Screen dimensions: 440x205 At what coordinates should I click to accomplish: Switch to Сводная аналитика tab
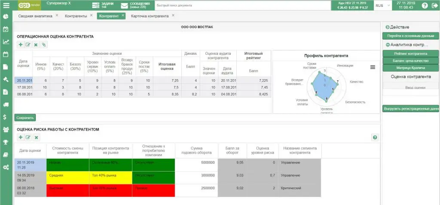click(35, 16)
